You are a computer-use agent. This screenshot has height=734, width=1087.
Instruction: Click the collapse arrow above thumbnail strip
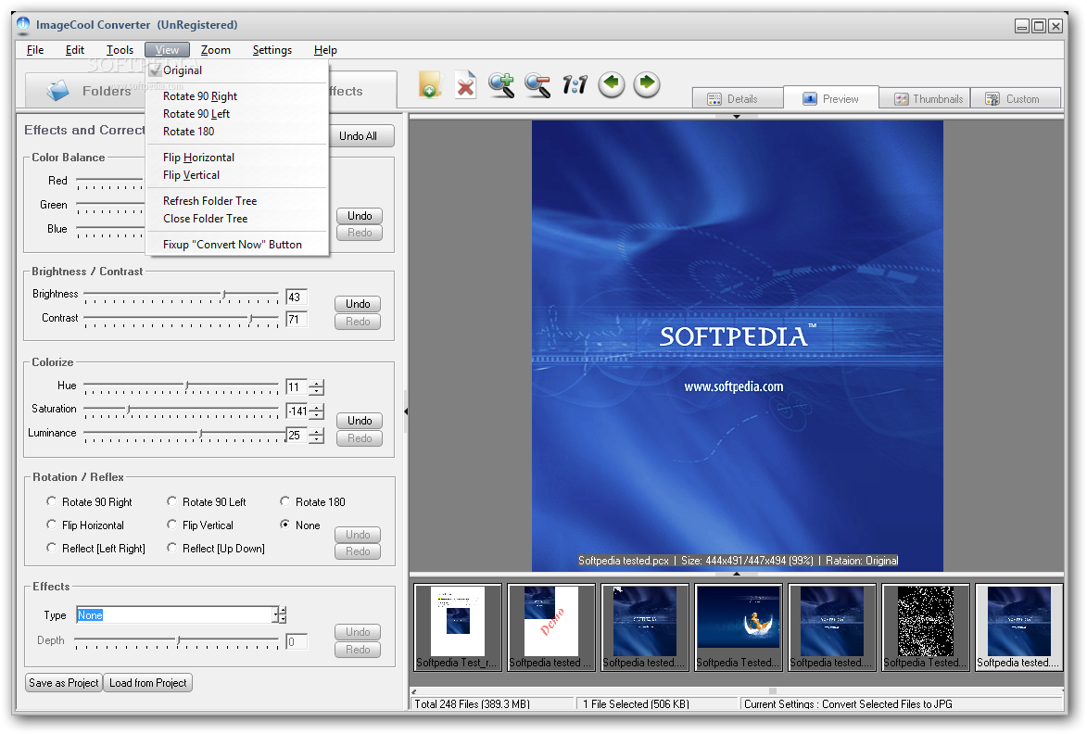(736, 574)
